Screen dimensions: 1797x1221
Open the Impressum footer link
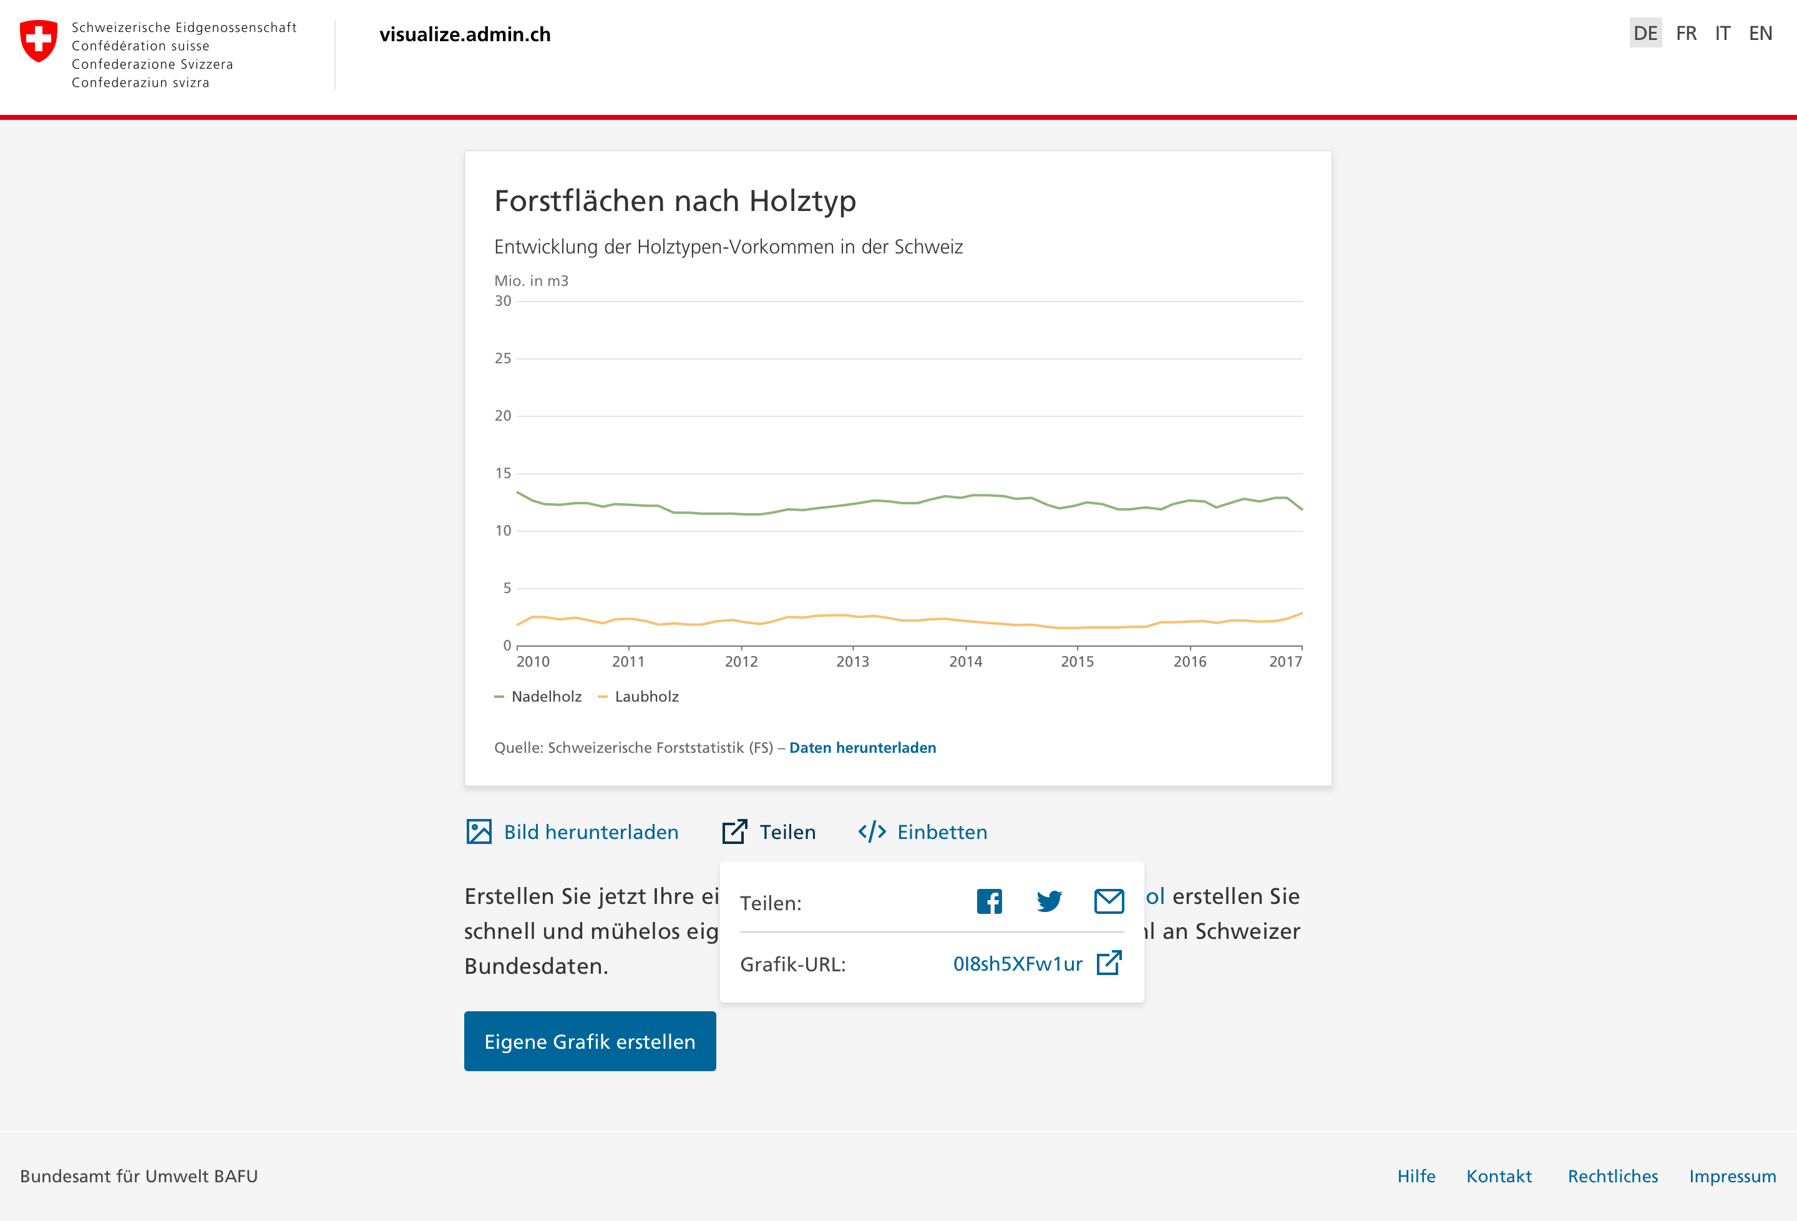click(x=1731, y=1176)
